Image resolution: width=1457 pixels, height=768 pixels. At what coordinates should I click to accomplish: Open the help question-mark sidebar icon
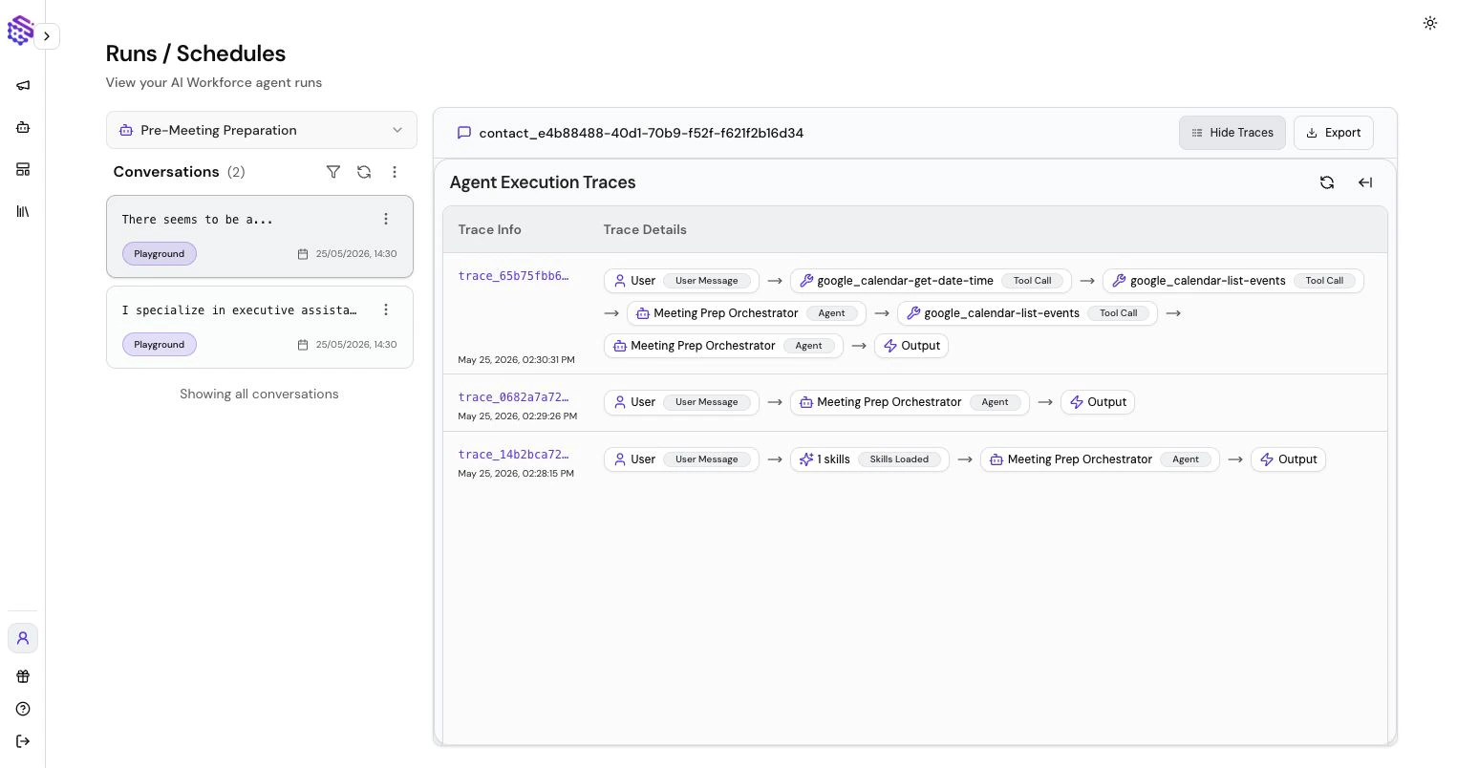(x=23, y=709)
